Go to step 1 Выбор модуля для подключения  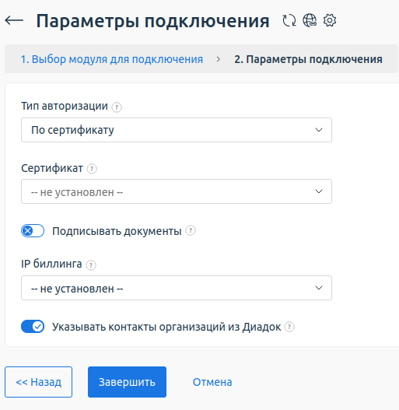(x=112, y=59)
